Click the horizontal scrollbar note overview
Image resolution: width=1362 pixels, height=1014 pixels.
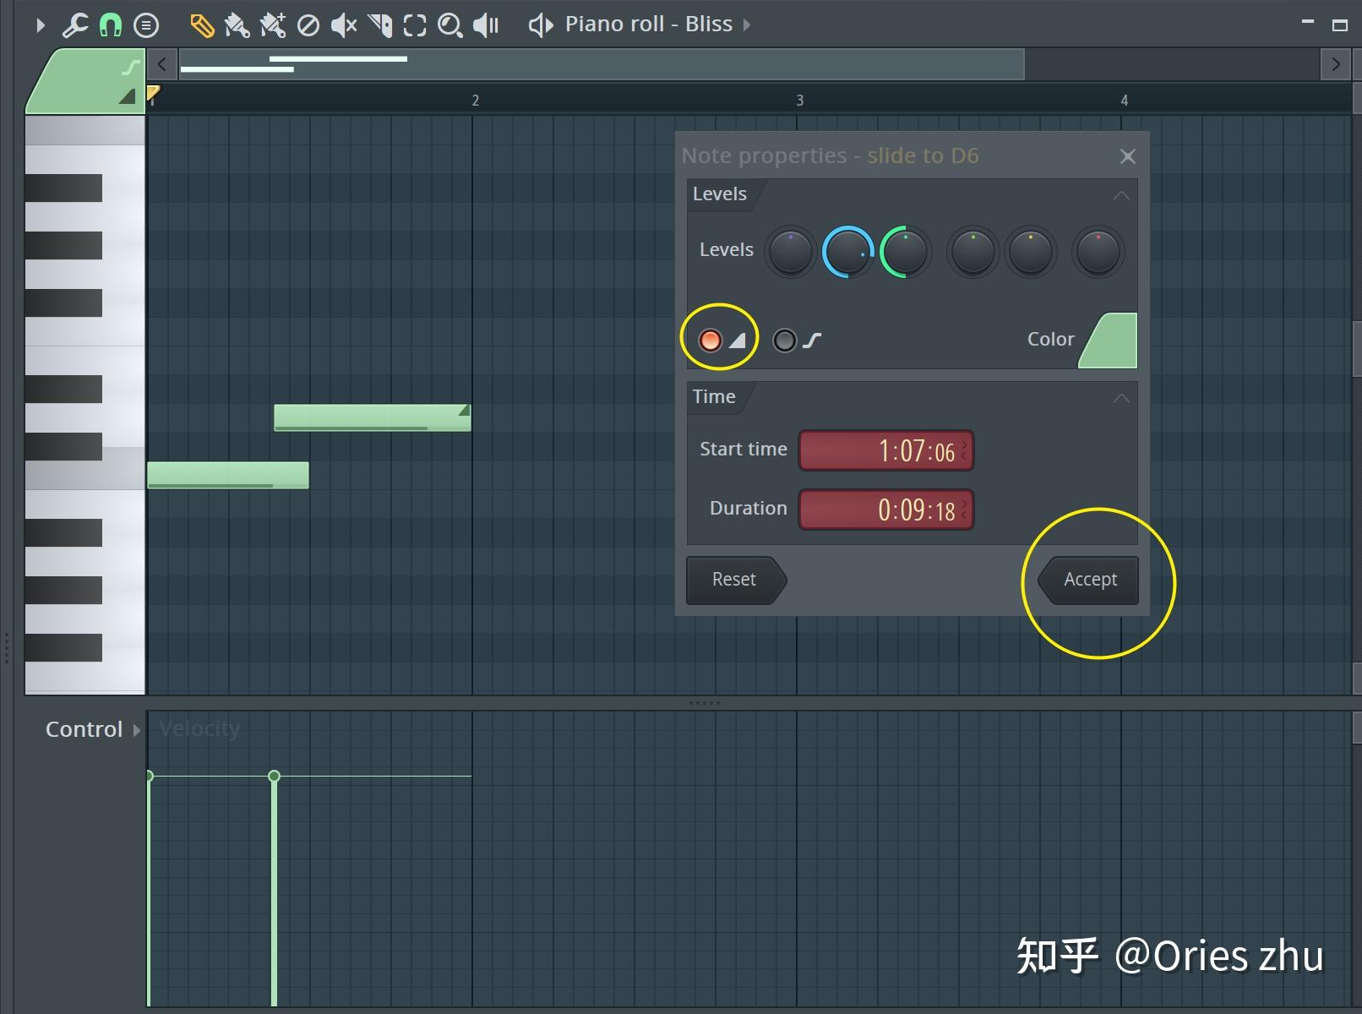tap(601, 64)
